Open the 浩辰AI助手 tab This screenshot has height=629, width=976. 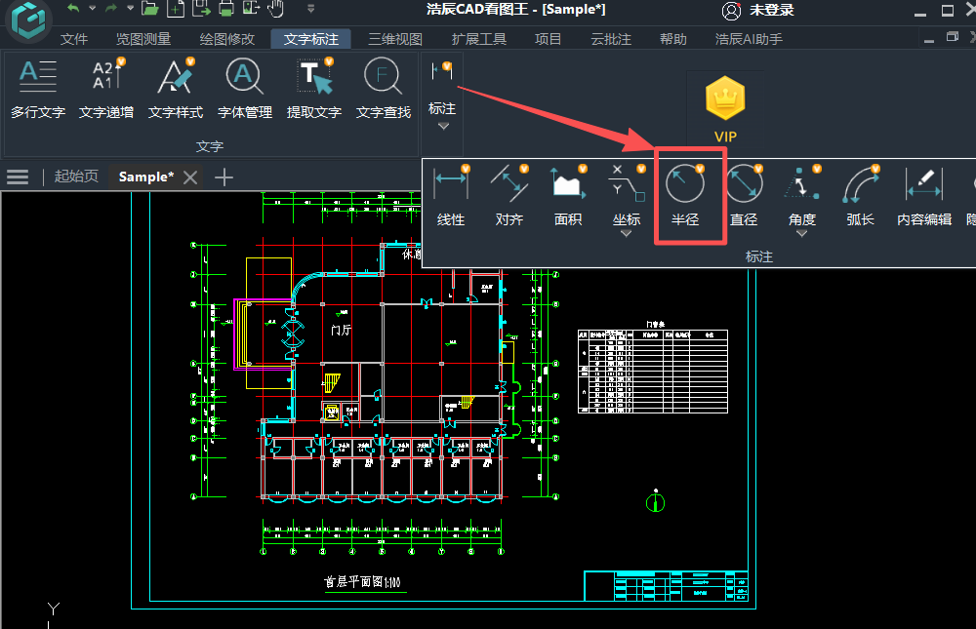point(749,39)
